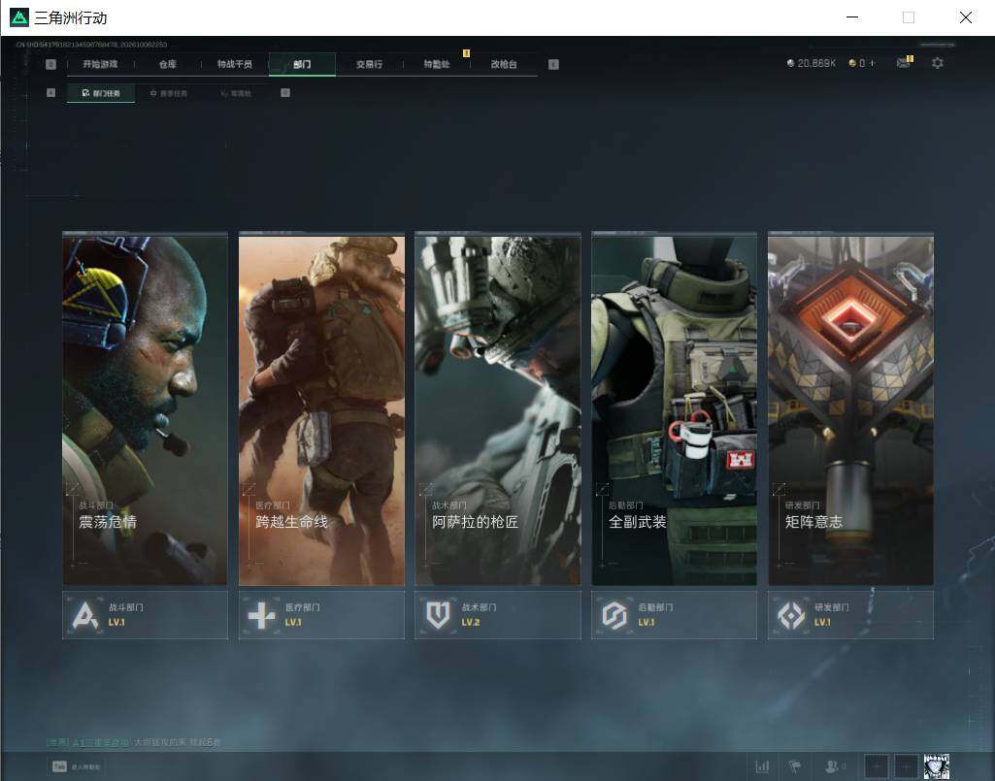Screen dimensions: 995x781
Task: Open the statistics bar chart icon
Action: click(x=763, y=766)
